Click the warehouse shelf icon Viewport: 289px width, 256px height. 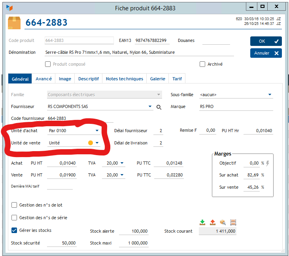click(x=233, y=222)
